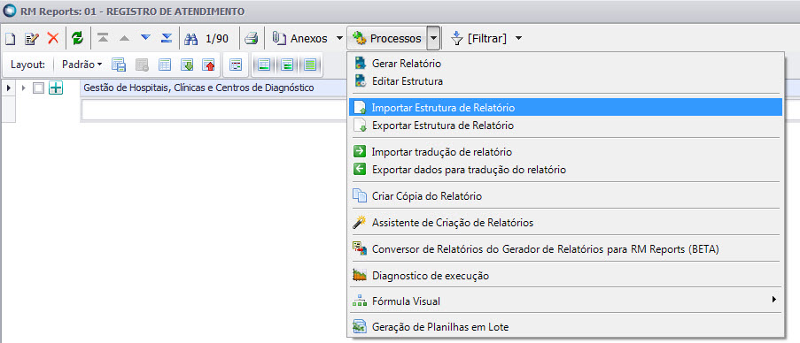Viewport: 800px width, 343px height.
Task: Open the dropdown arrow beside Processos
Action: point(434,39)
